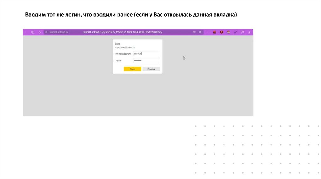Click the heading 'Вводим тот же логин'
Screen dimensions: 321x179
tap(53, 15)
